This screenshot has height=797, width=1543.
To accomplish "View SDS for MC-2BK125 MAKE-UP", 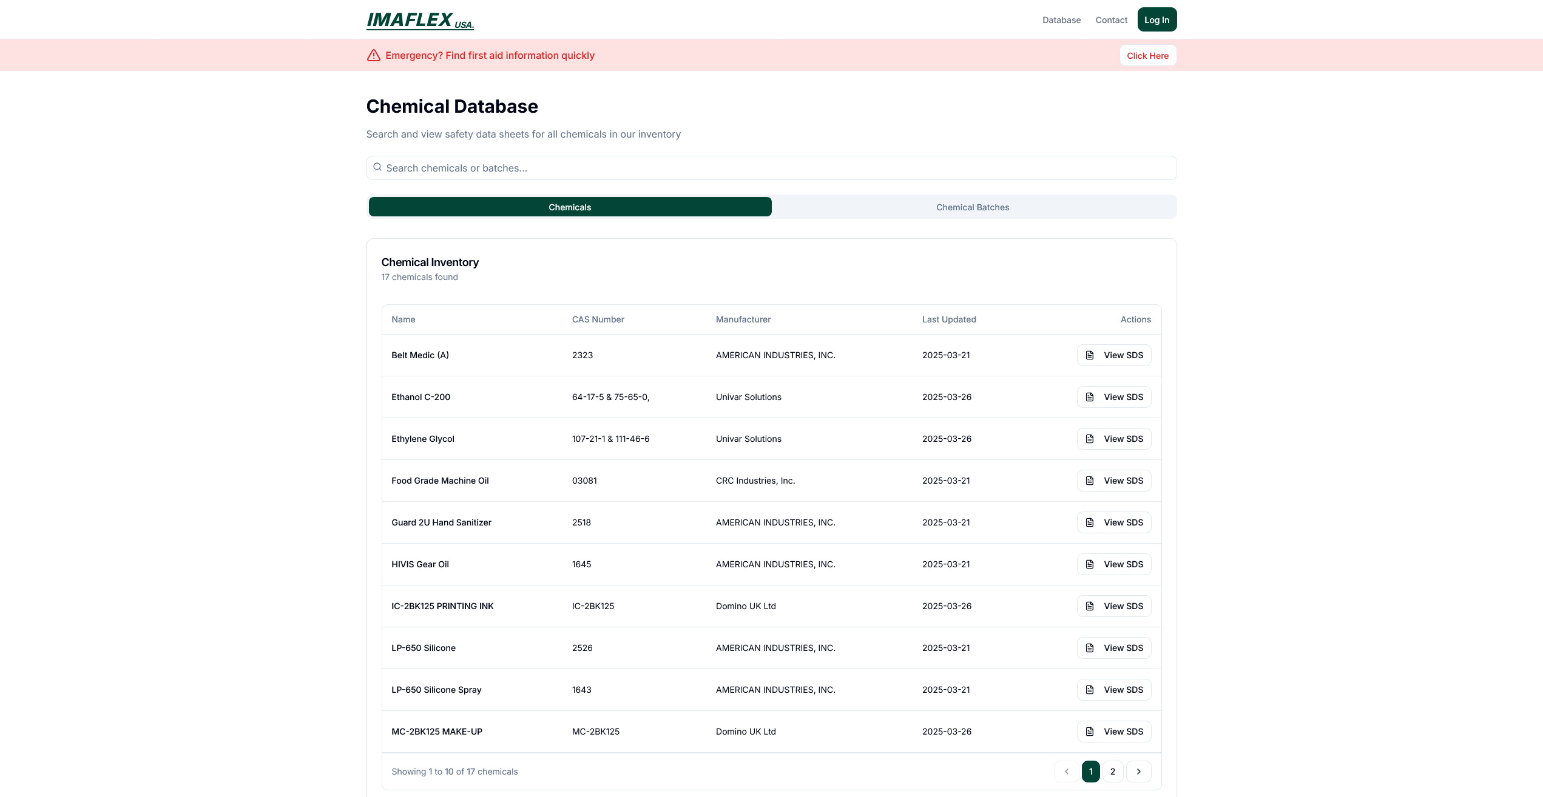I will coord(1113,732).
